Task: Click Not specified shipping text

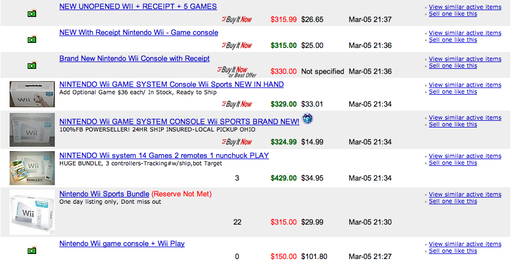Action: [x=323, y=72]
